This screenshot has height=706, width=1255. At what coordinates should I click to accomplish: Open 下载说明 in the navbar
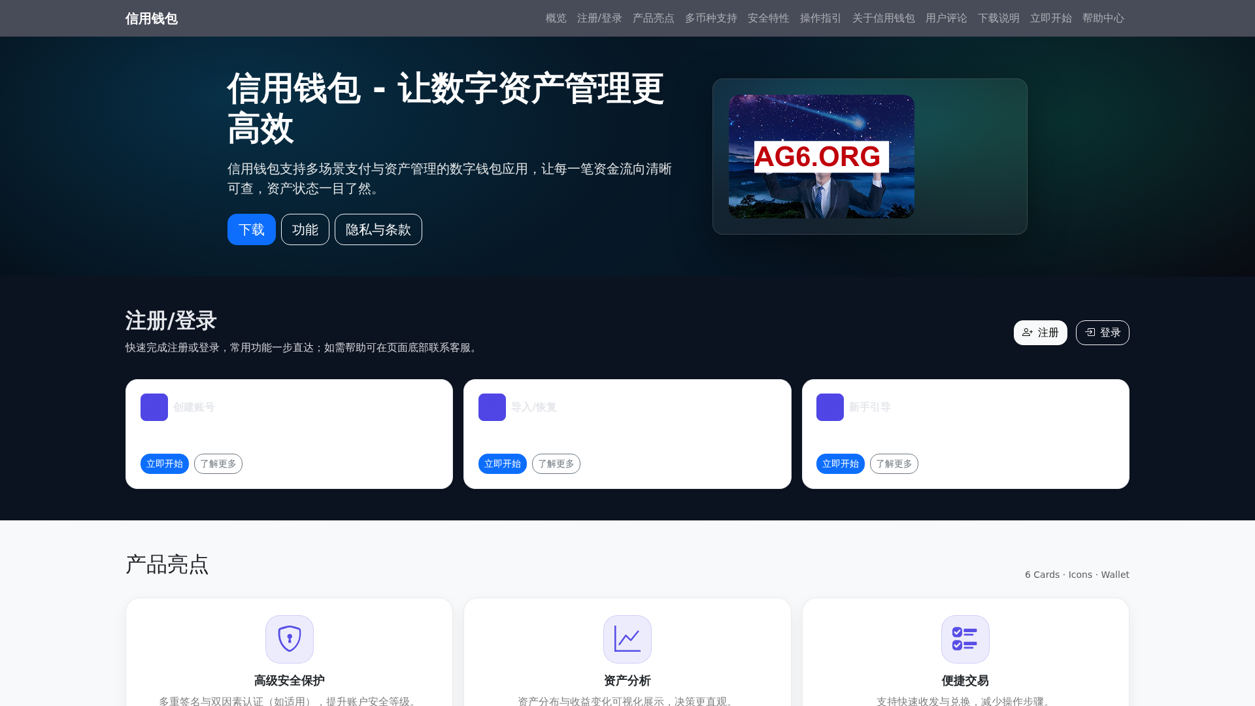999,18
